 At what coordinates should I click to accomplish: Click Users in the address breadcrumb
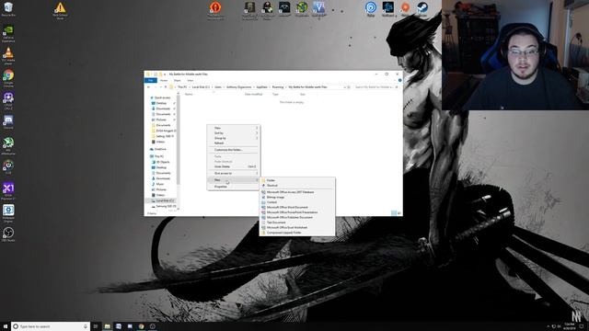[x=218, y=87]
